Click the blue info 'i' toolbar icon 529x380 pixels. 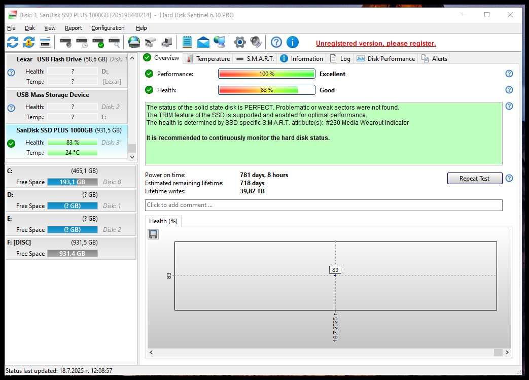click(x=293, y=42)
